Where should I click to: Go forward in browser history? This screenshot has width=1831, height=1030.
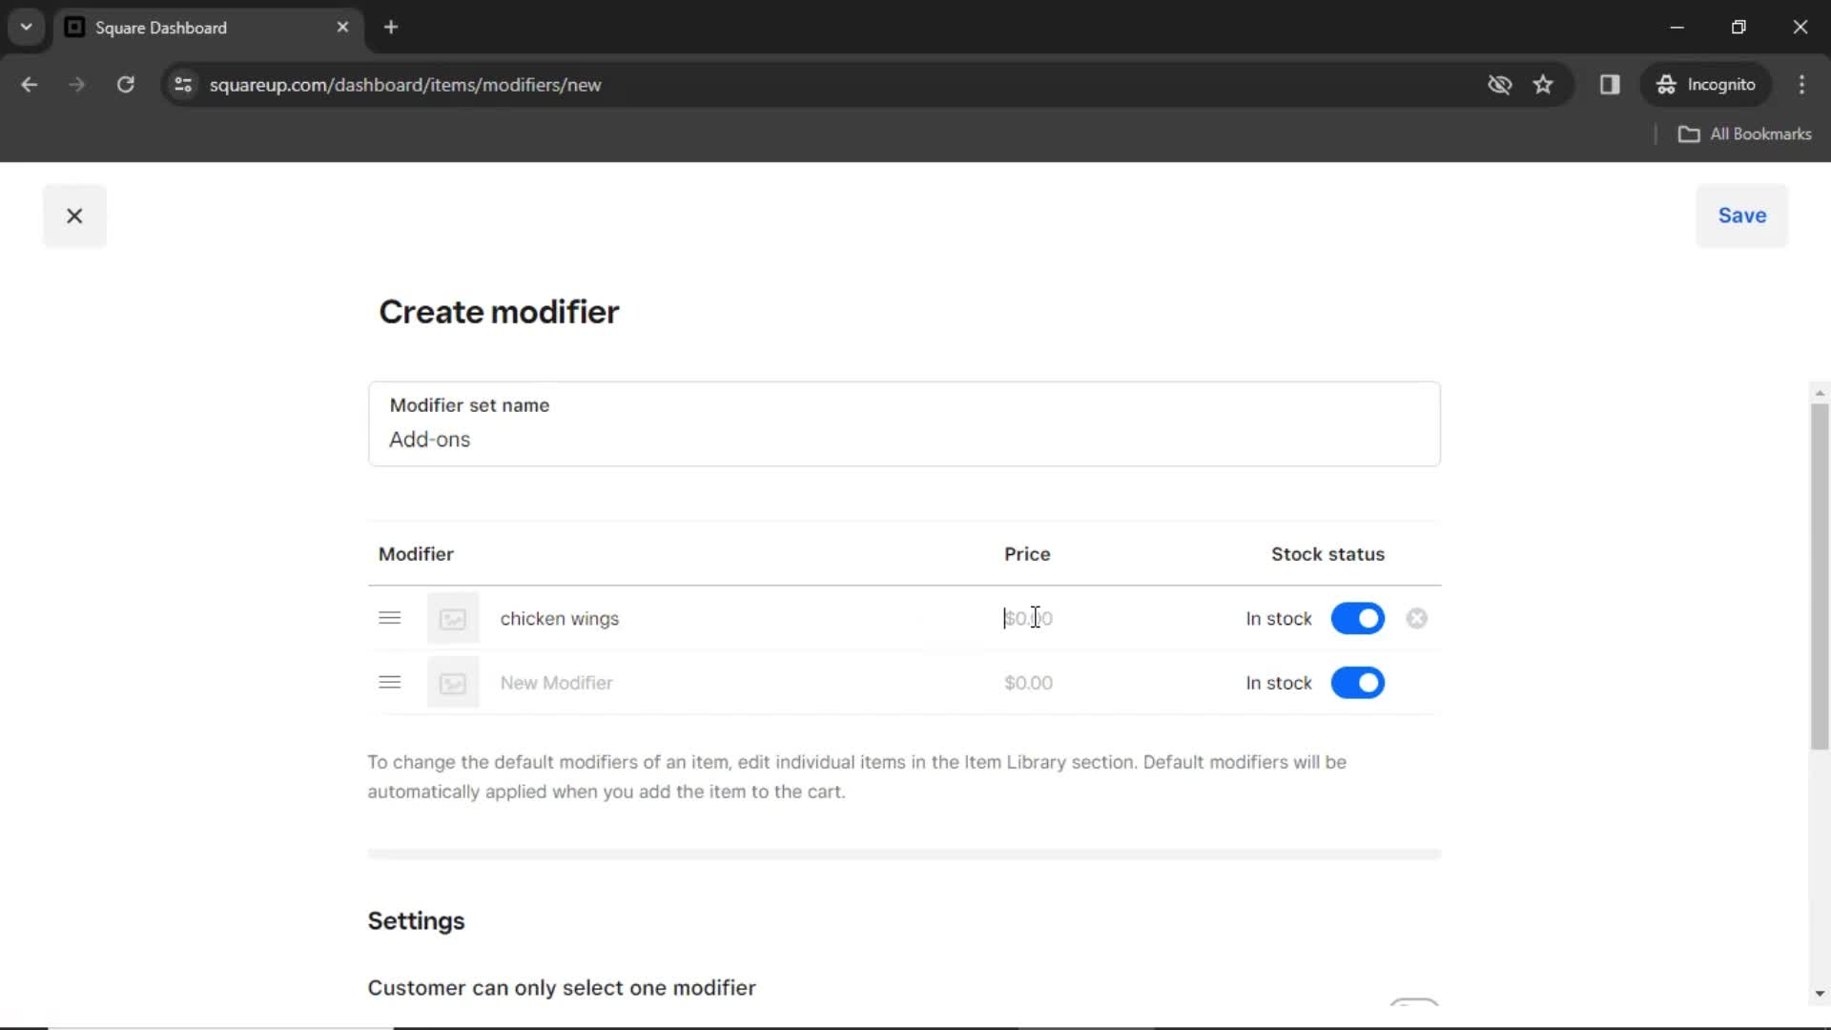coord(77,85)
